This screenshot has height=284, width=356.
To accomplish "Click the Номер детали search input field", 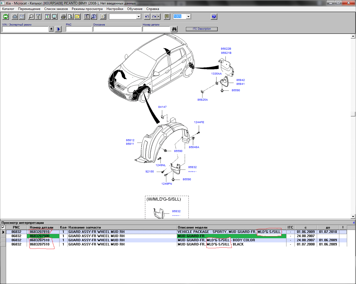I will (156, 29).
